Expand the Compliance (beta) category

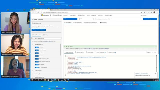(x=39, y=77)
